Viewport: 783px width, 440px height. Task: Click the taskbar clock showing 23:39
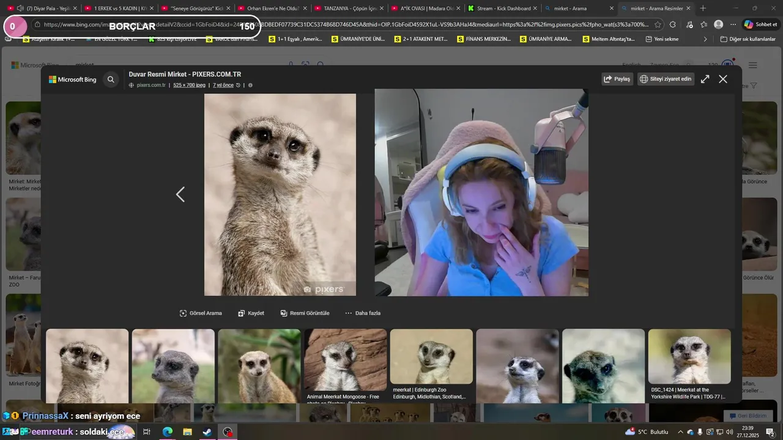point(748,432)
